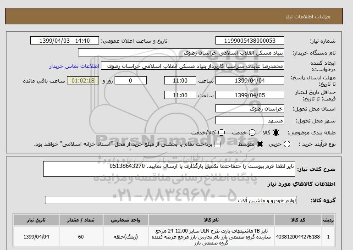Click the unit cell (رینگ)حلقه
This screenshot has width=353, height=250.
click(126, 237)
